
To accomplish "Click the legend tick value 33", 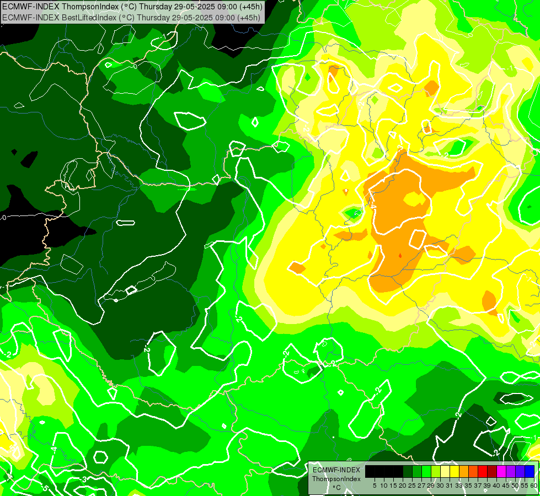I will click(459, 486).
